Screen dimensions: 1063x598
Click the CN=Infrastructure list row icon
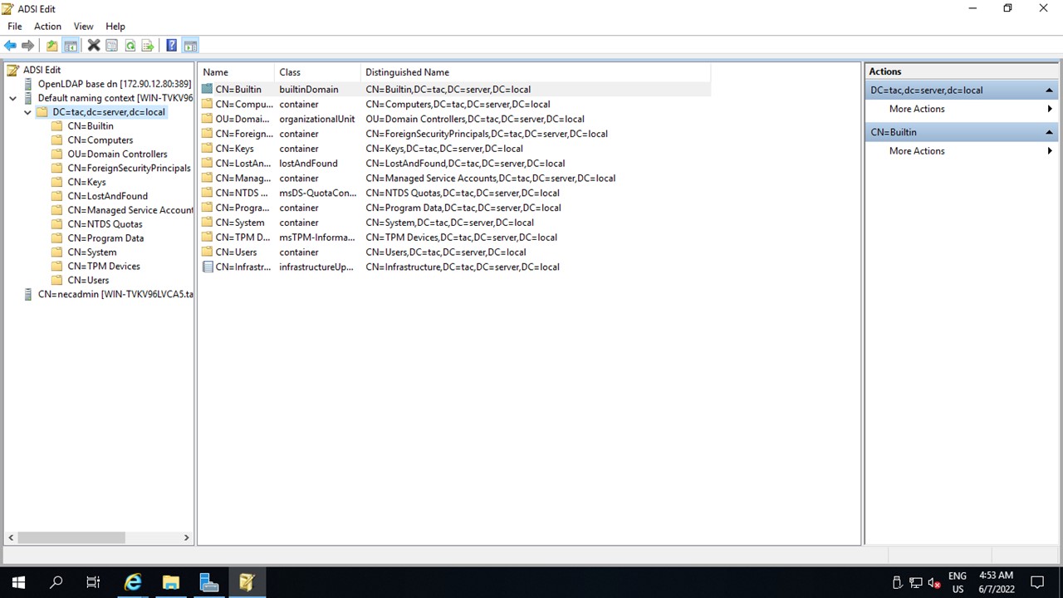[208, 267]
